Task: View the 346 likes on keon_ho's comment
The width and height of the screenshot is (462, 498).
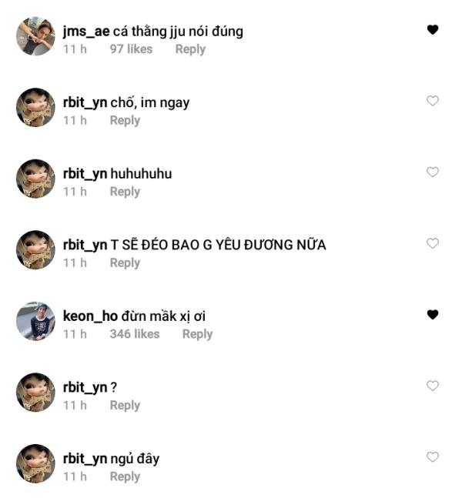Action: (x=135, y=334)
